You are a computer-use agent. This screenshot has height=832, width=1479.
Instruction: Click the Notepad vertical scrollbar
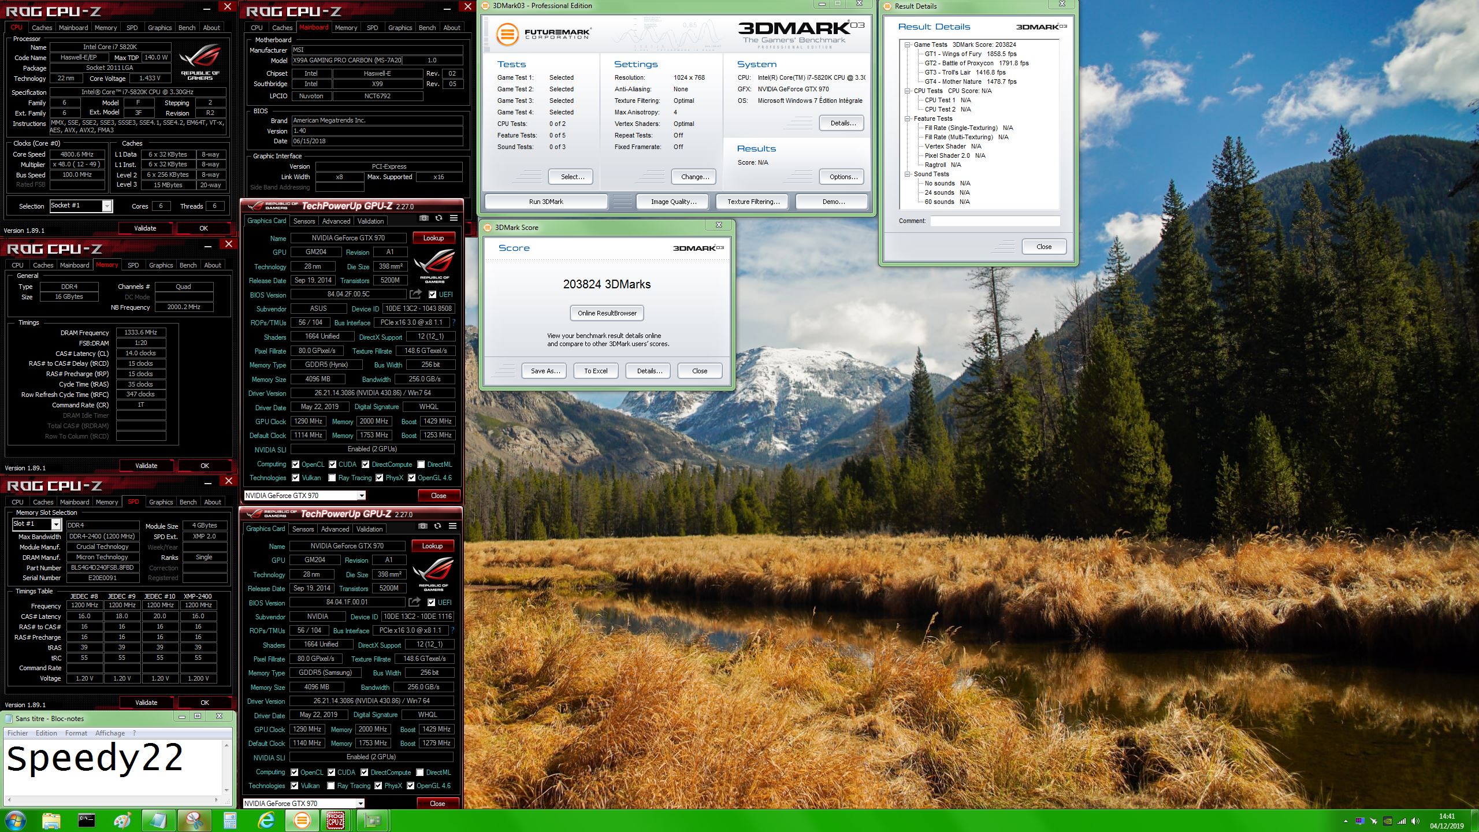(x=226, y=767)
